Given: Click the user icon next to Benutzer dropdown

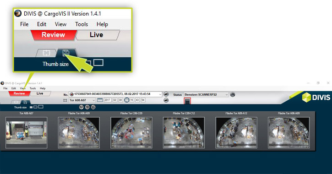Looking at the screenshot, I should (x=233, y=95).
